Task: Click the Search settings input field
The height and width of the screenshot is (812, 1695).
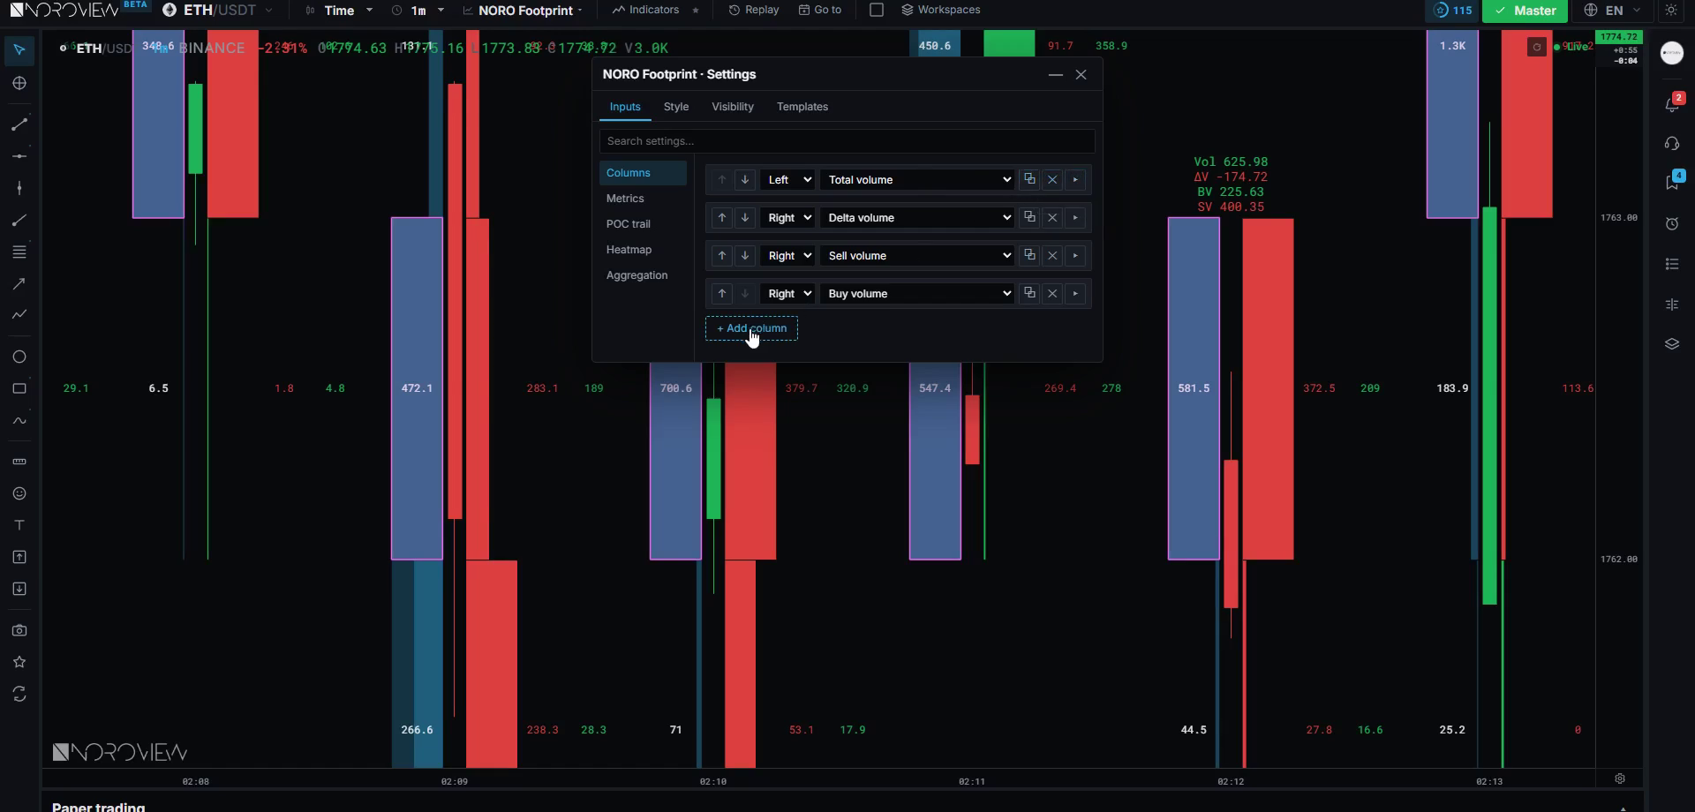Action: click(x=847, y=141)
